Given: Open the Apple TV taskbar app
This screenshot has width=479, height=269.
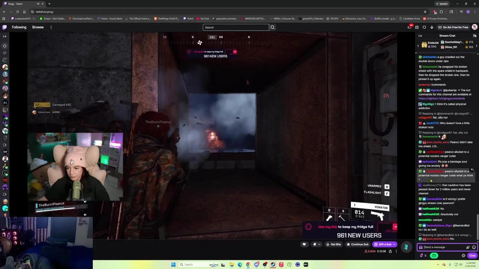Looking at the screenshot, I should click(306, 265).
